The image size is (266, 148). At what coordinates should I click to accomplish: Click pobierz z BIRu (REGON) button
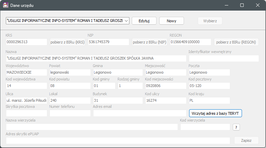pyautogui.click(x=236, y=42)
